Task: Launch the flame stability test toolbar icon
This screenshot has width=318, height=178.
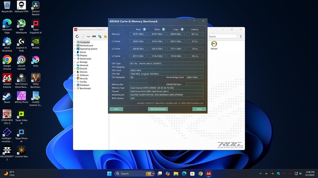Action: point(105,36)
